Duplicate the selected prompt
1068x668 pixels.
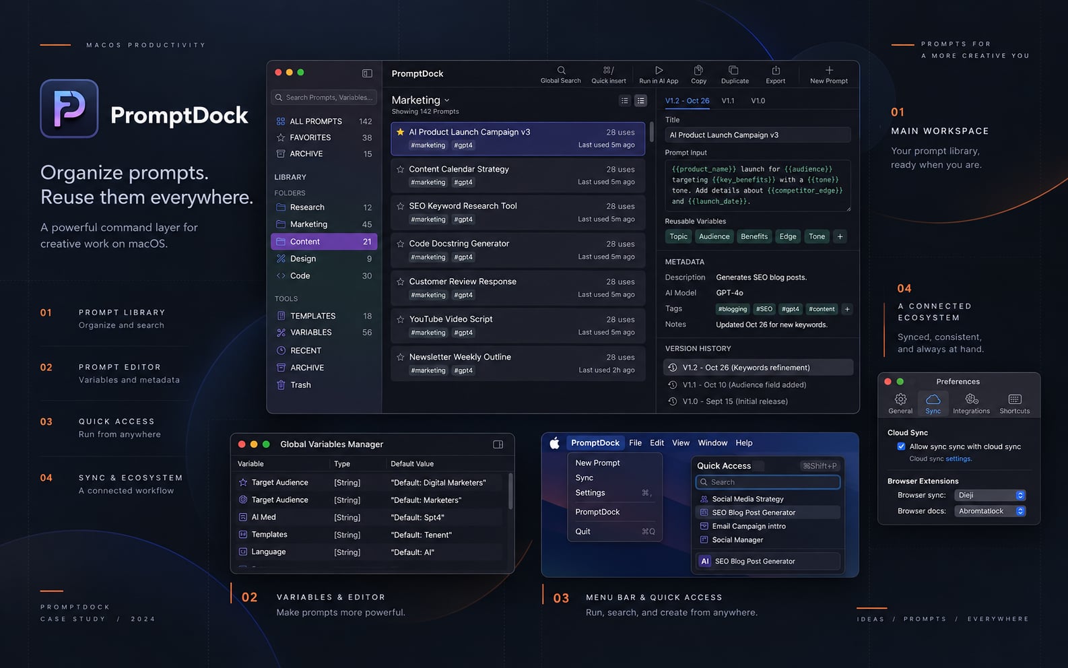(x=735, y=74)
